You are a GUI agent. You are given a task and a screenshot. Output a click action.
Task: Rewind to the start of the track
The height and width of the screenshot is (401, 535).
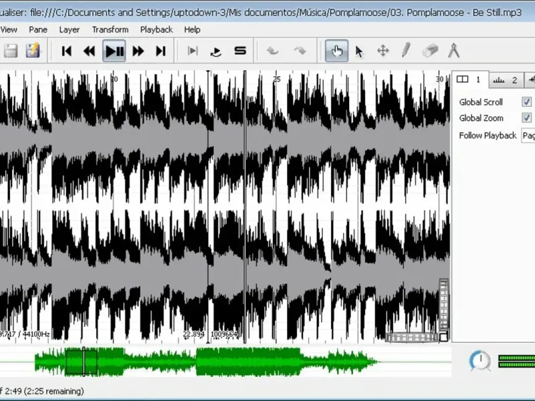click(x=66, y=51)
